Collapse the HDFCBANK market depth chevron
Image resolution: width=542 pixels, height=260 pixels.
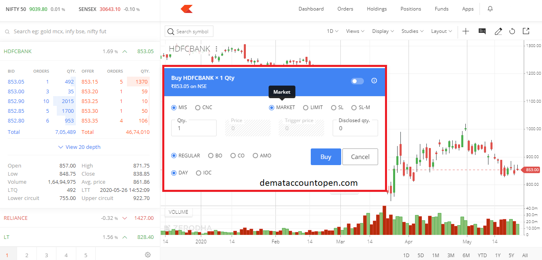point(125,52)
